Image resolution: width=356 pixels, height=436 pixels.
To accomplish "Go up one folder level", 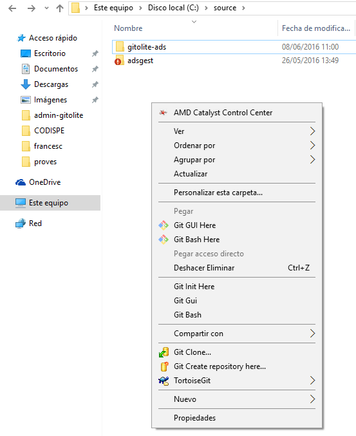I will click(59, 8).
